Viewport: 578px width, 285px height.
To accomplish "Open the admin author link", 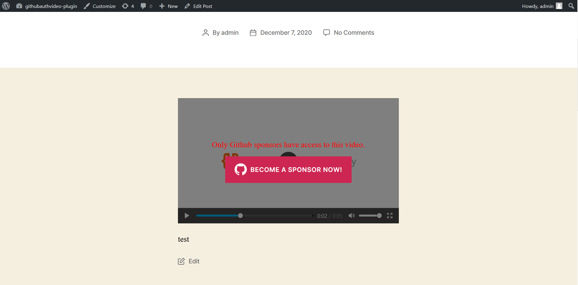I will click(x=230, y=33).
